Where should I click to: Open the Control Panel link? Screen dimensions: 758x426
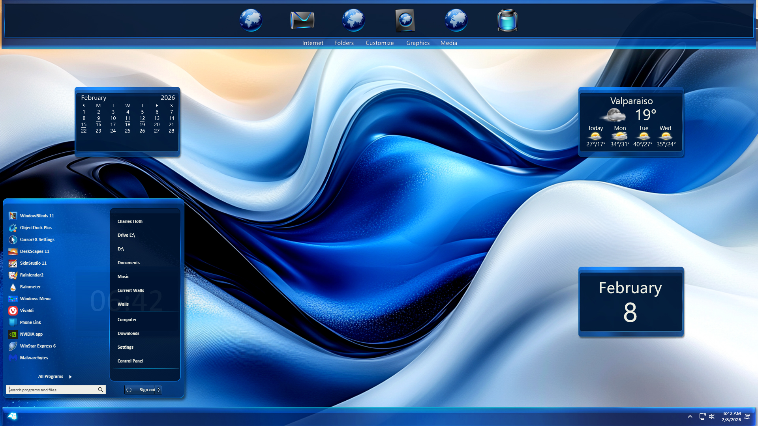coord(130,361)
